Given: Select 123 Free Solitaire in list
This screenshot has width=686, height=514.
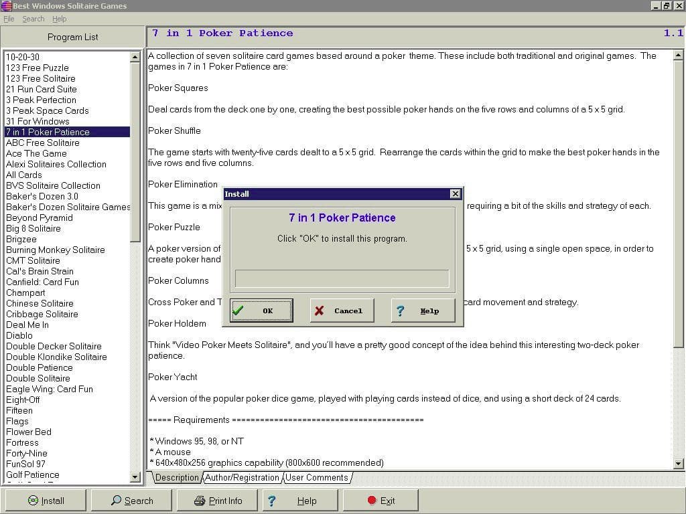Looking at the screenshot, I should (68, 78).
